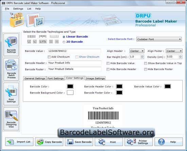
Task: Pick Barcode Color swatch
Action: pos(70,86)
